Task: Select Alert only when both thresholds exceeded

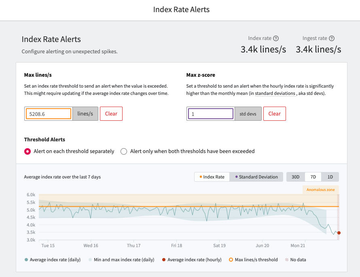Action: (124, 151)
